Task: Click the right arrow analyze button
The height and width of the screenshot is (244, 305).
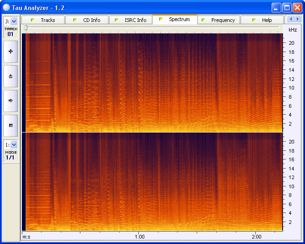Action: (x=11, y=101)
